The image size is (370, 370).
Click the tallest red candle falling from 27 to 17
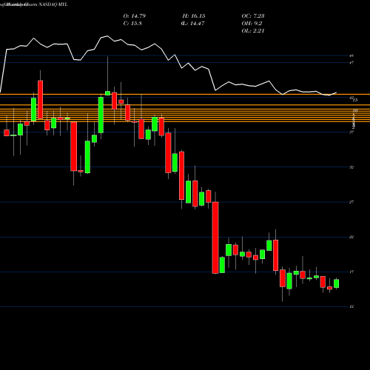215,238
